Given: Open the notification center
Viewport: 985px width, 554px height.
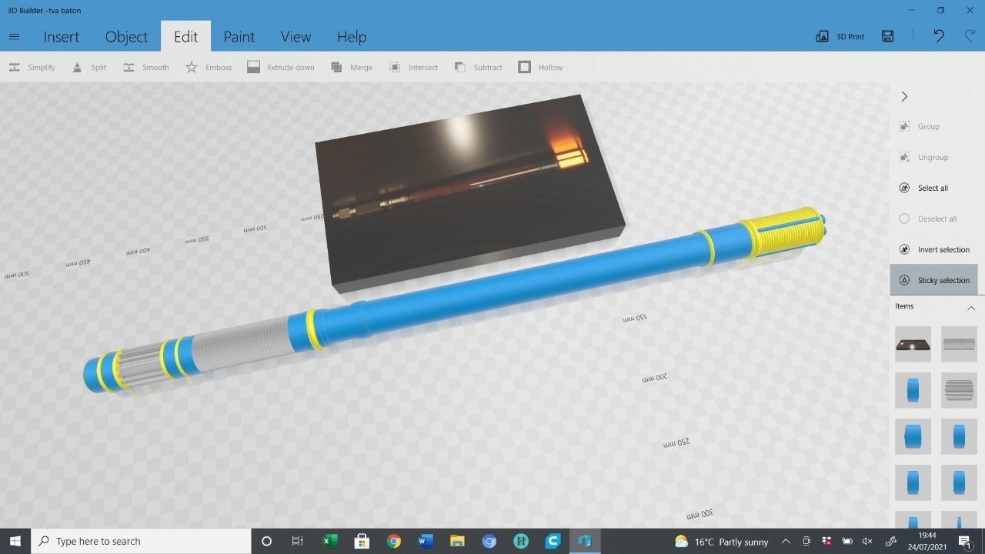Looking at the screenshot, I should [x=965, y=541].
